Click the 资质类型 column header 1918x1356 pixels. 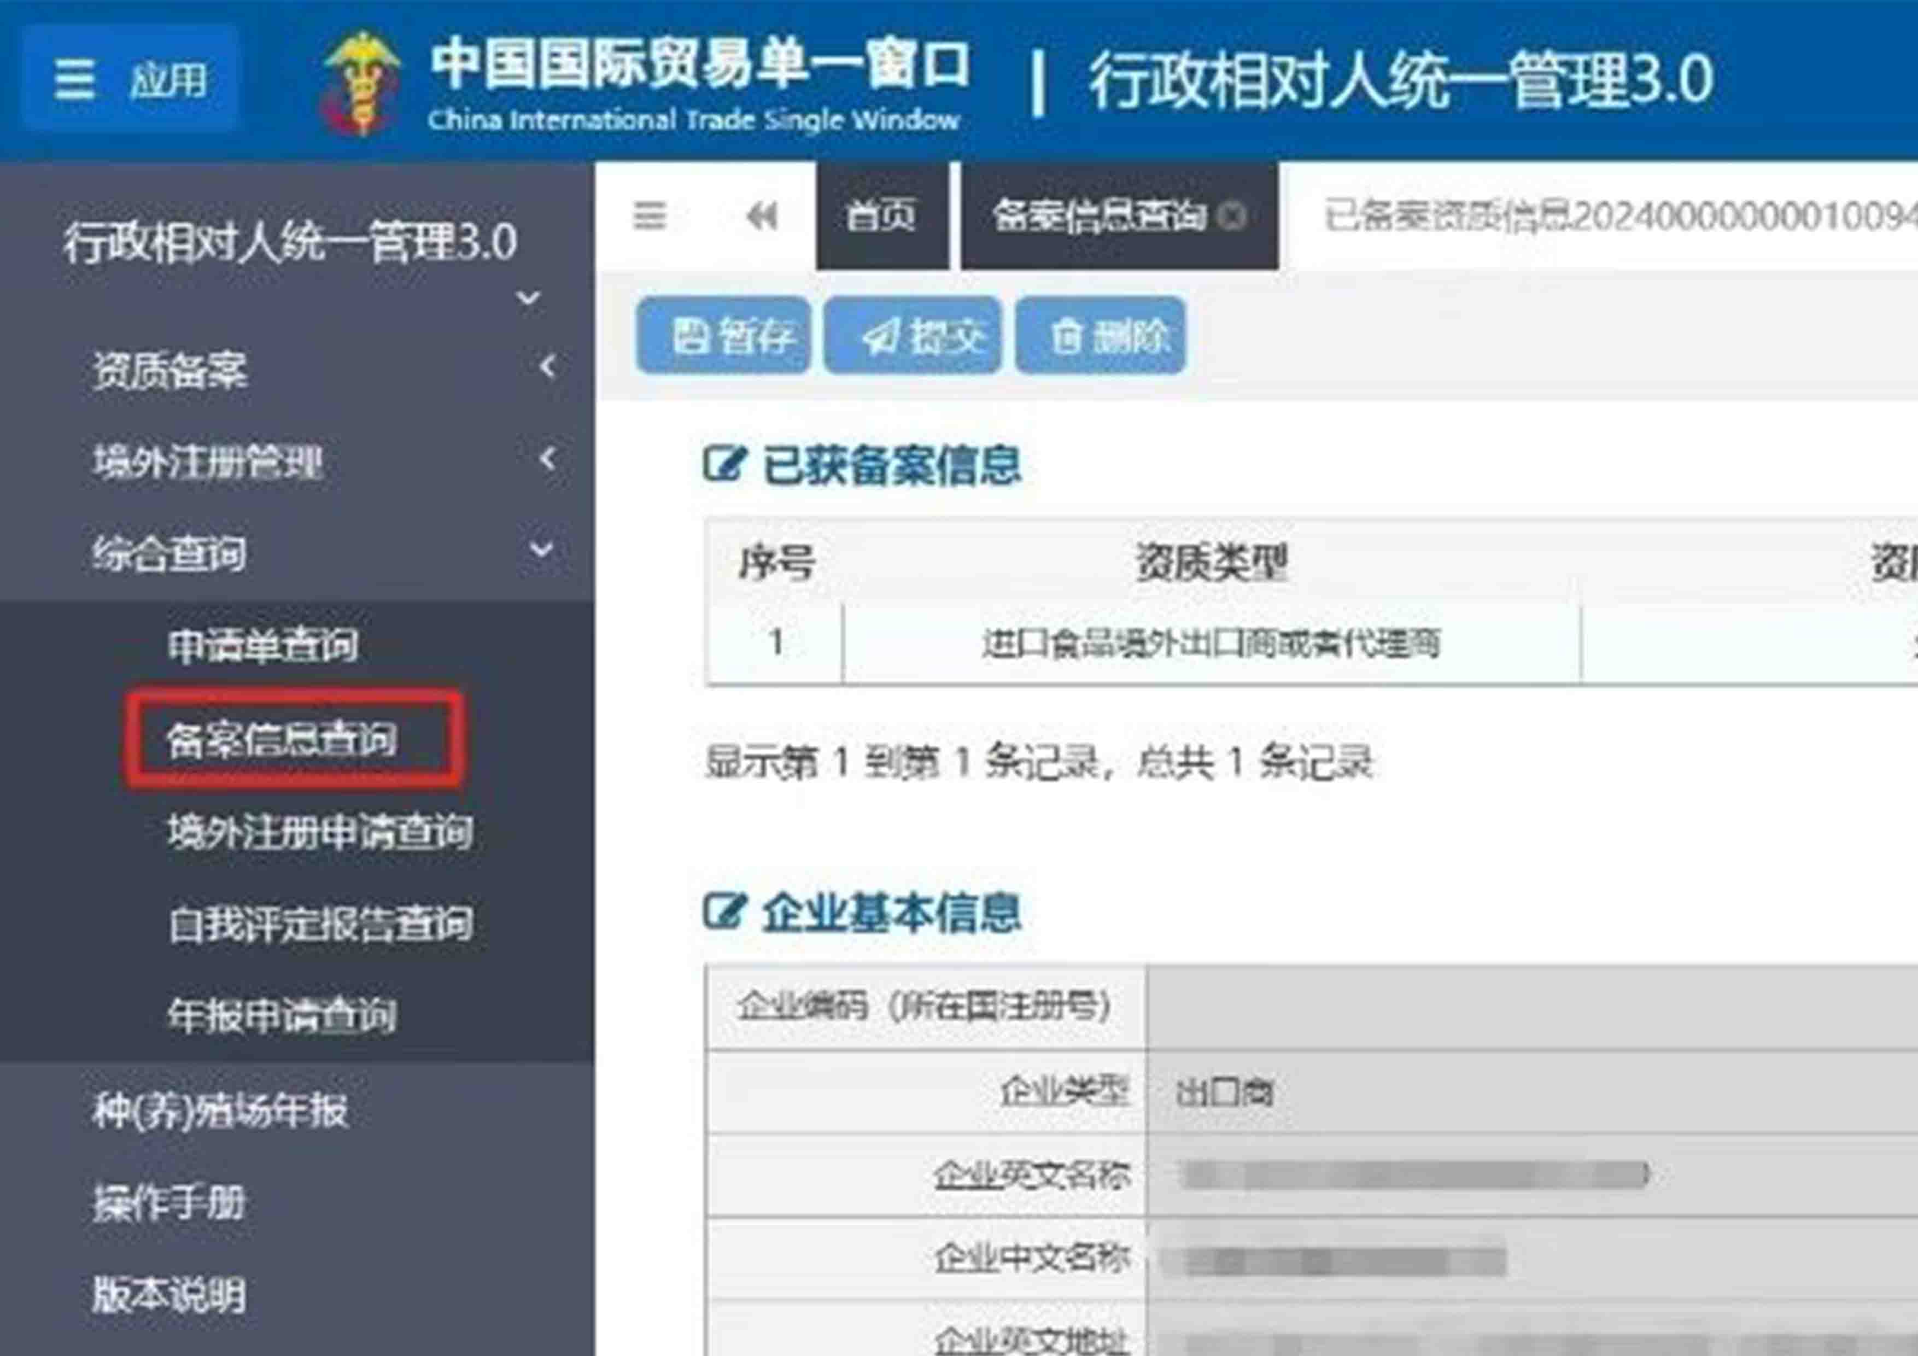click(x=1211, y=562)
